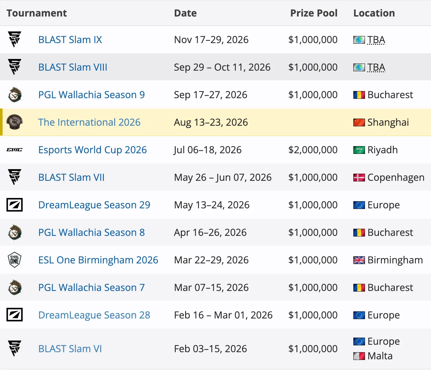431x370 pixels.
Task: Click the UK flag beside Birmingham
Action: [x=359, y=260]
